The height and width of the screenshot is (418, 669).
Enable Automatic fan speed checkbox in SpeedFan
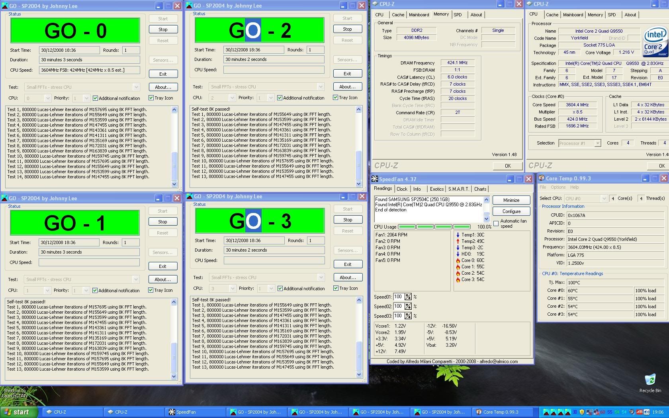(496, 224)
